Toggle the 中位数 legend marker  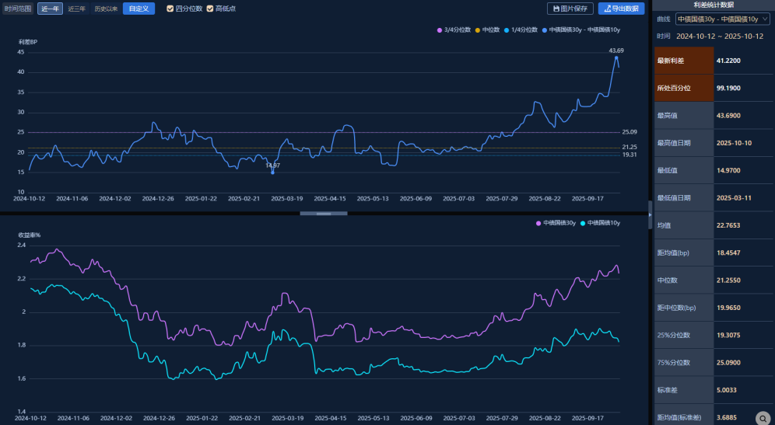478,30
